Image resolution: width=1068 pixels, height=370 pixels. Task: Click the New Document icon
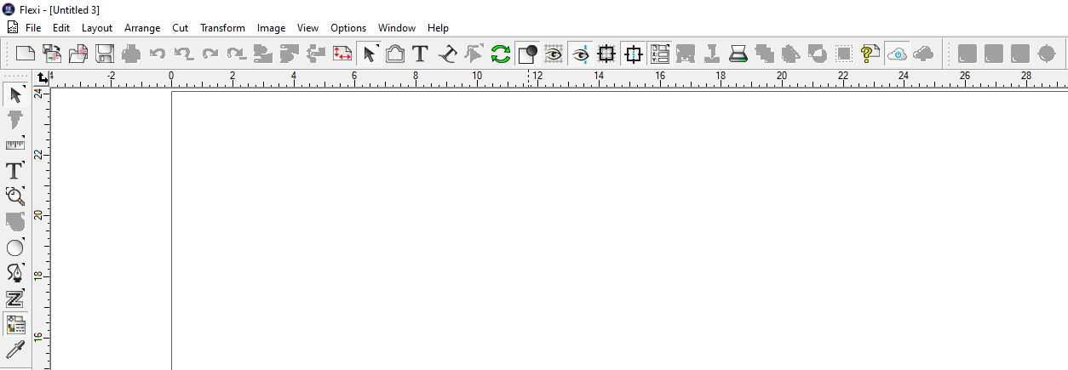pos(26,54)
